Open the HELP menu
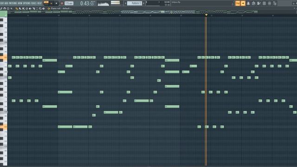 tap(39, 3)
